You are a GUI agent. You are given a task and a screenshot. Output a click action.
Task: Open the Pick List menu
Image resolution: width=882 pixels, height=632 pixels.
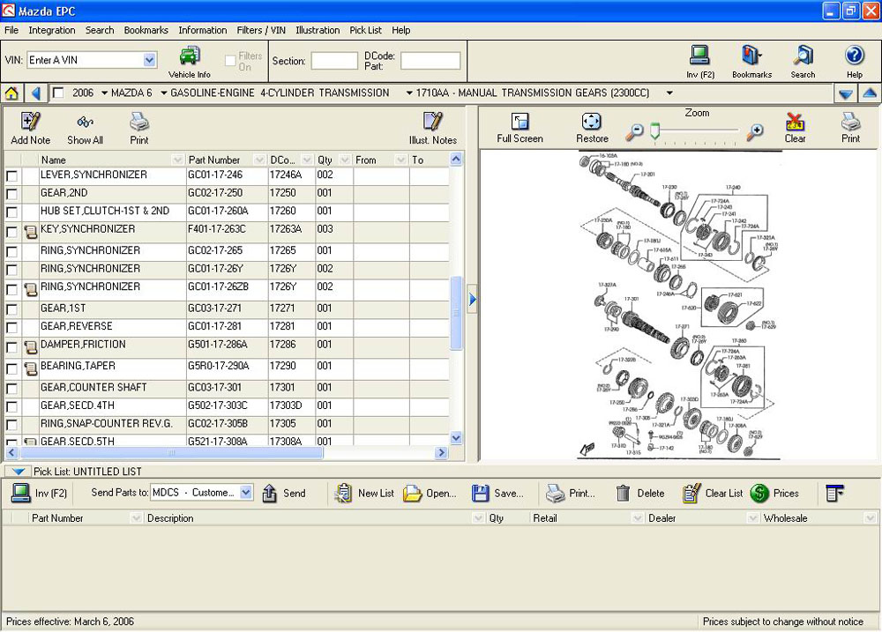click(x=365, y=30)
